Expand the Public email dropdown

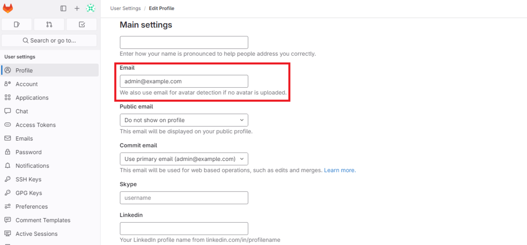pos(184,120)
